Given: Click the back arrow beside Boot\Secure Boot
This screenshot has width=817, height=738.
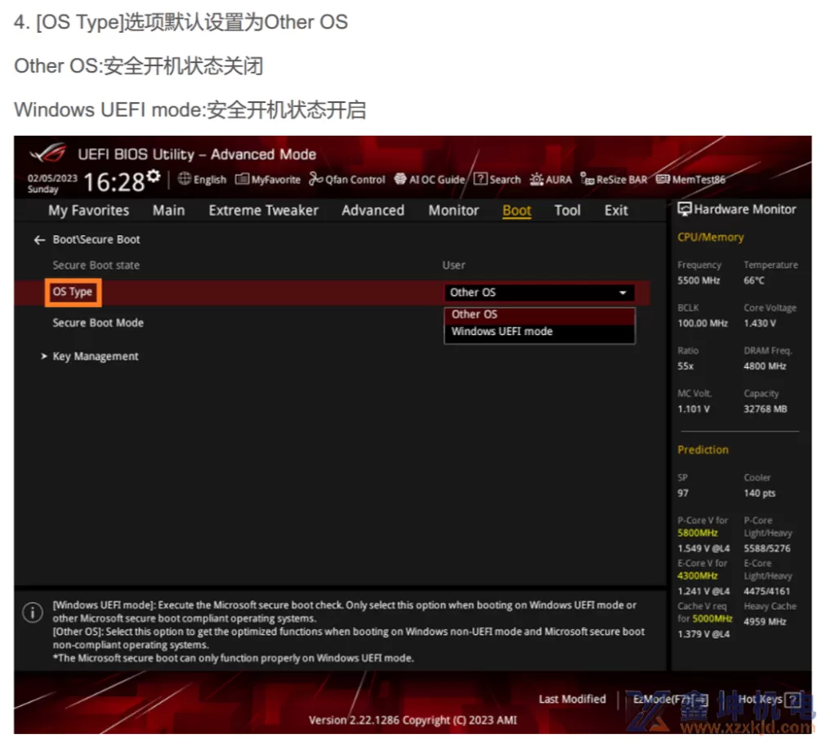Looking at the screenshot, I should [39, 239].
